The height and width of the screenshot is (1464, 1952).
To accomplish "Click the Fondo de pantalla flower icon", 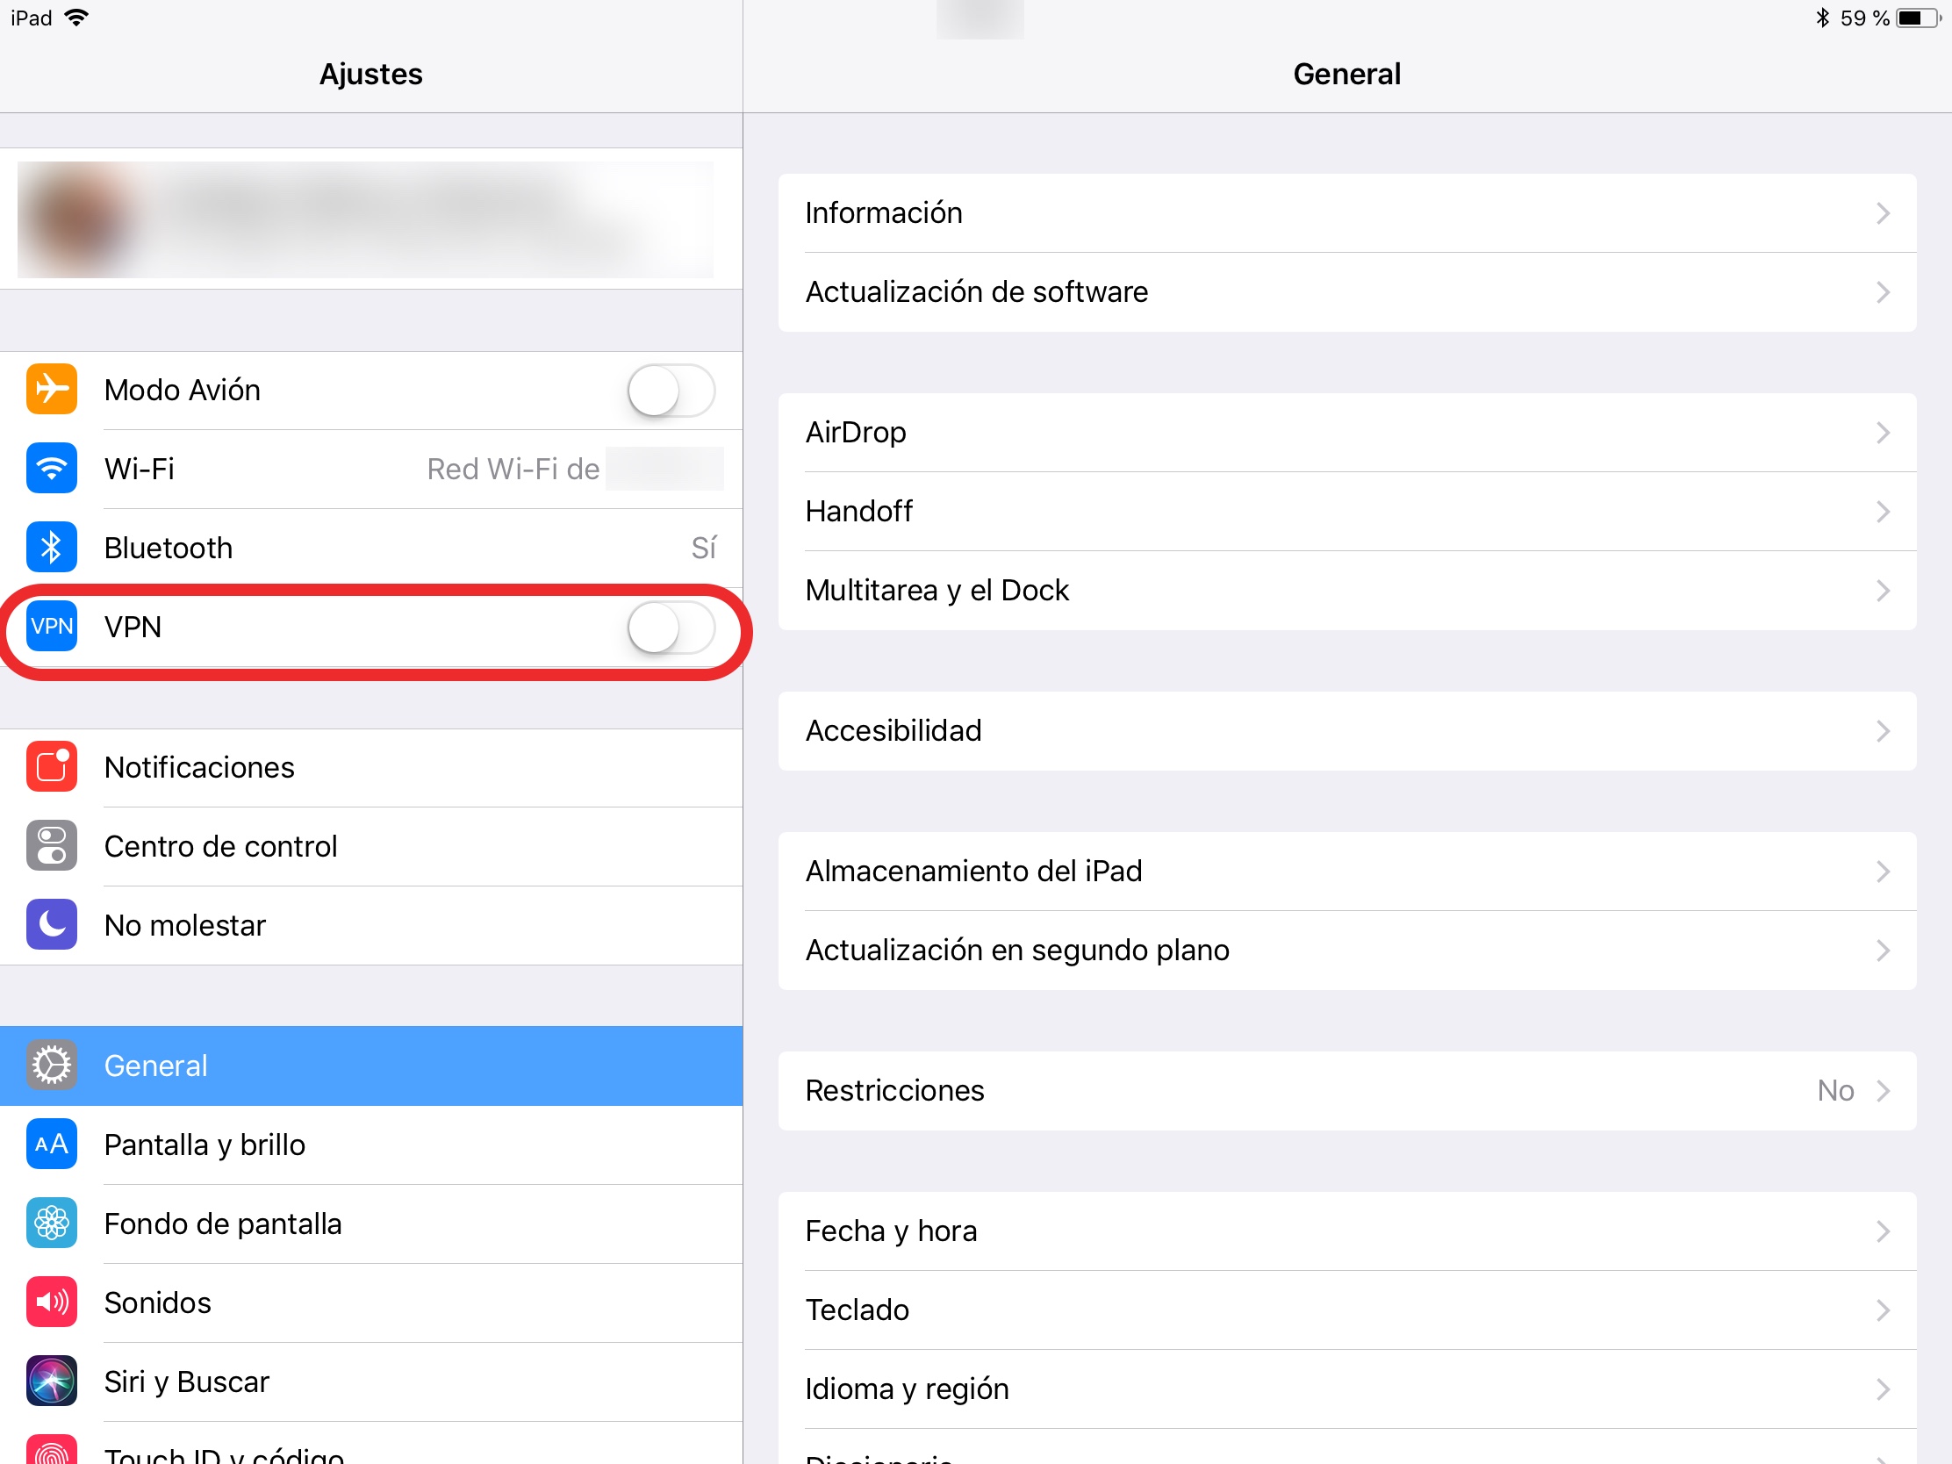I will 52,1224.
